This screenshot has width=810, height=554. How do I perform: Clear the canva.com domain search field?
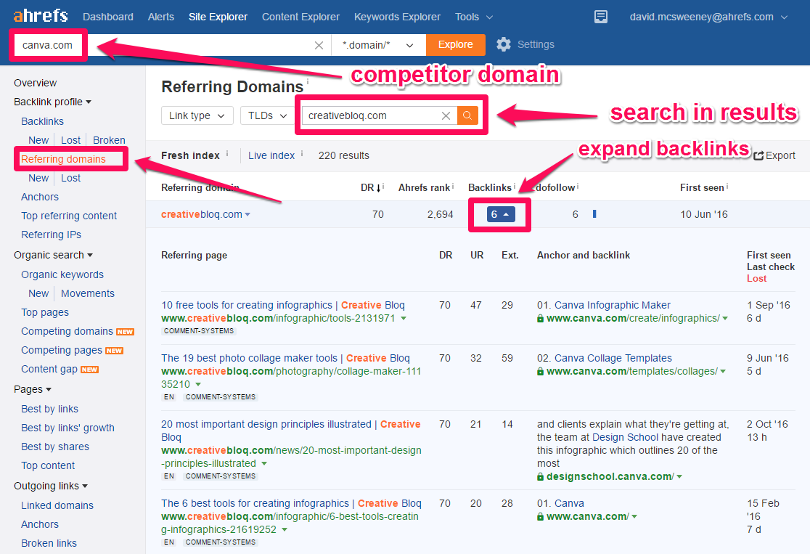pos(319,46)
